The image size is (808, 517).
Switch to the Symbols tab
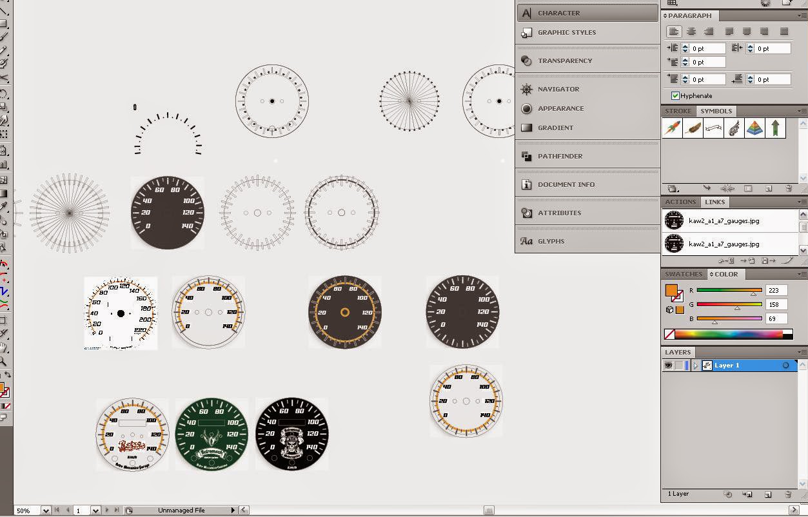click(716, 112)
